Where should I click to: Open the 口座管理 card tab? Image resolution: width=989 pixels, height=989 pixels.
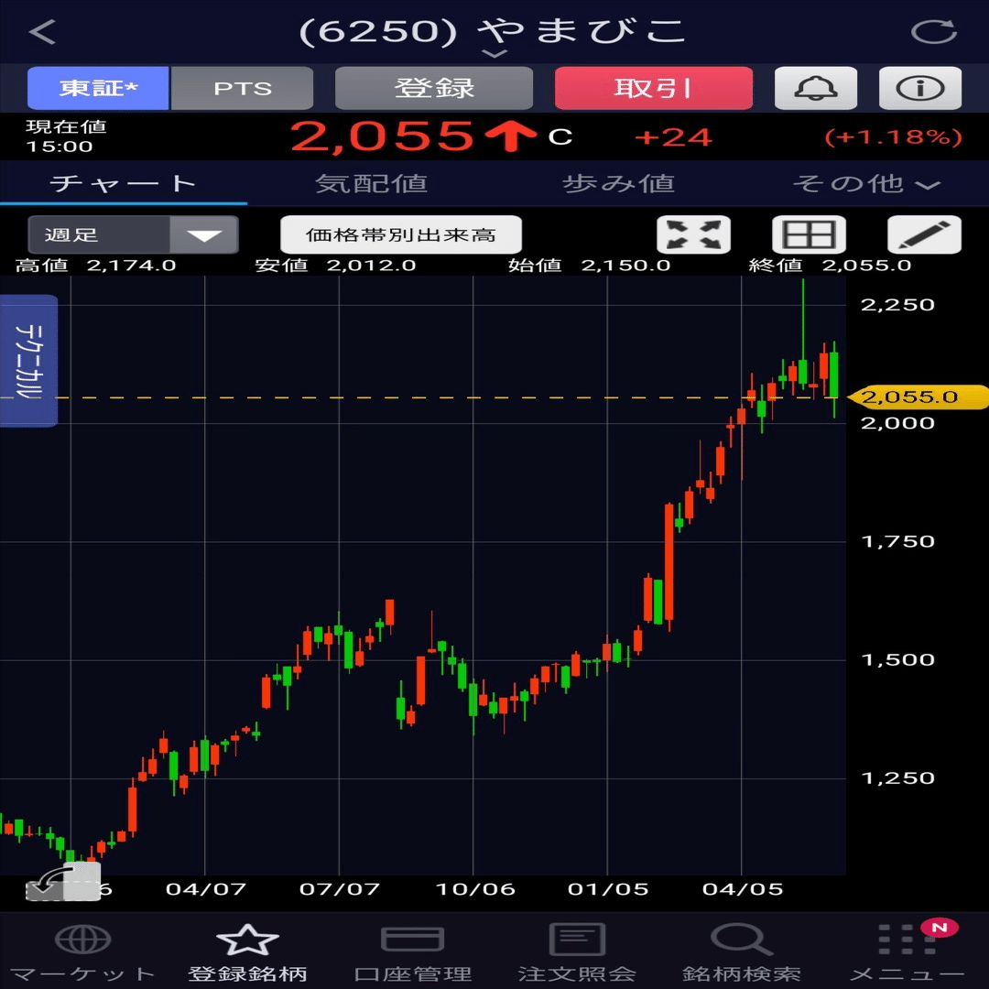pos(412,953)
